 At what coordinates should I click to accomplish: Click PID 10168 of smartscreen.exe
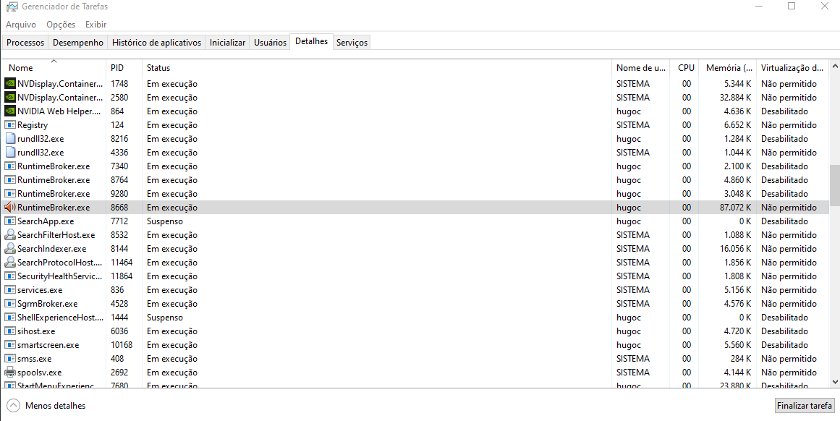coord(122,345)
